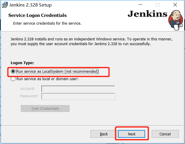Screen dimensions: 185x144
Task: Close the Jenkins 2.328 Setup window
Action: (175, 5)
